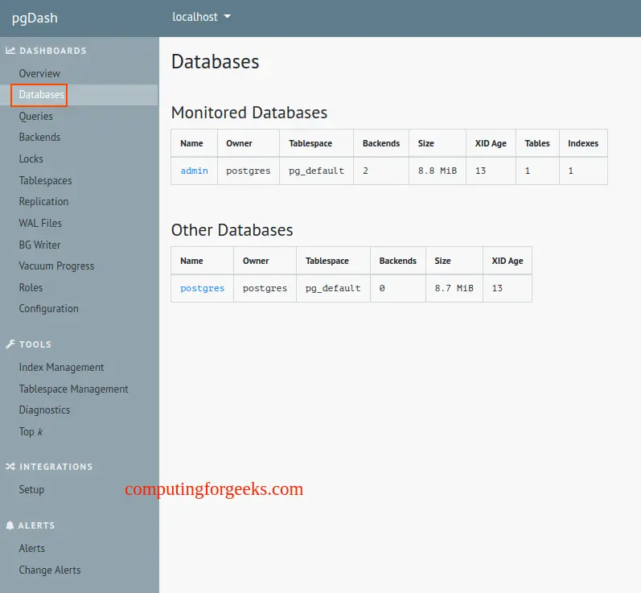
Task: Open the Configuration page
Action: (x=48, y=309)
